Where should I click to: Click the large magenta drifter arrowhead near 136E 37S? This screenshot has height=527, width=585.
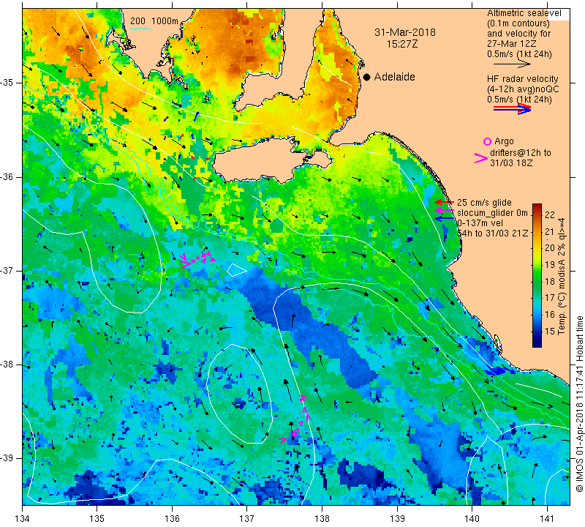click(x=186, y=264)
